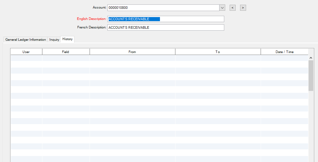
Task: Click the Field column header
Action: pyautogui.click(x=66, y=52)
